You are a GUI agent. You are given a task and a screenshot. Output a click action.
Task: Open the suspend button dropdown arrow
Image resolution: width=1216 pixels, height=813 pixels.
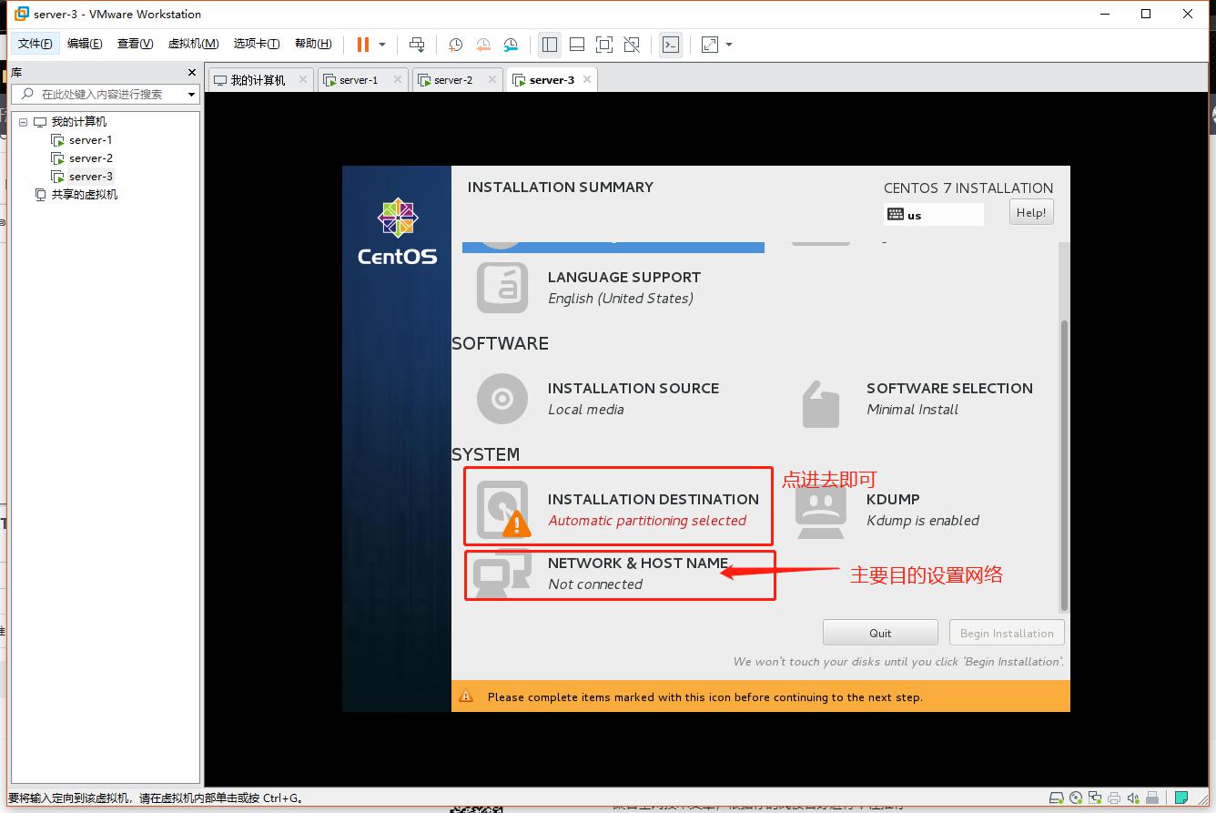click(x=382, y=44)
